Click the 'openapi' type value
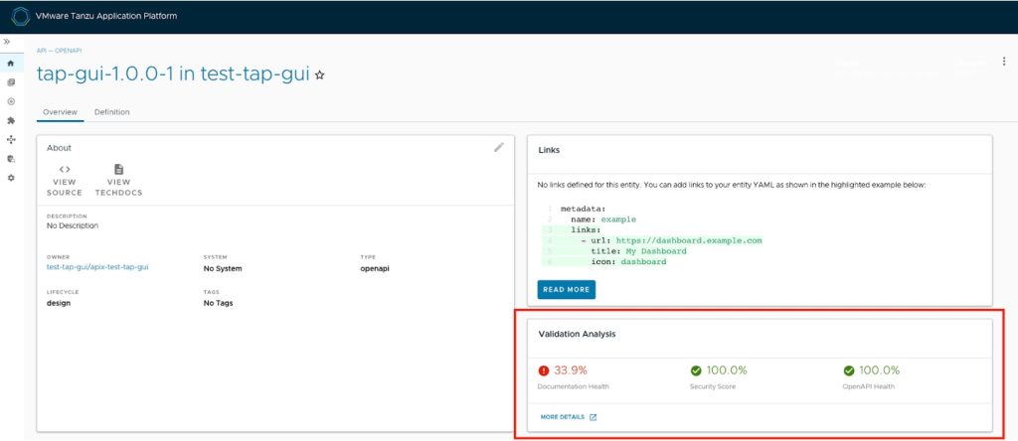Image resolution: width=1018 pixels, height=441 pixels. point(375,268)
